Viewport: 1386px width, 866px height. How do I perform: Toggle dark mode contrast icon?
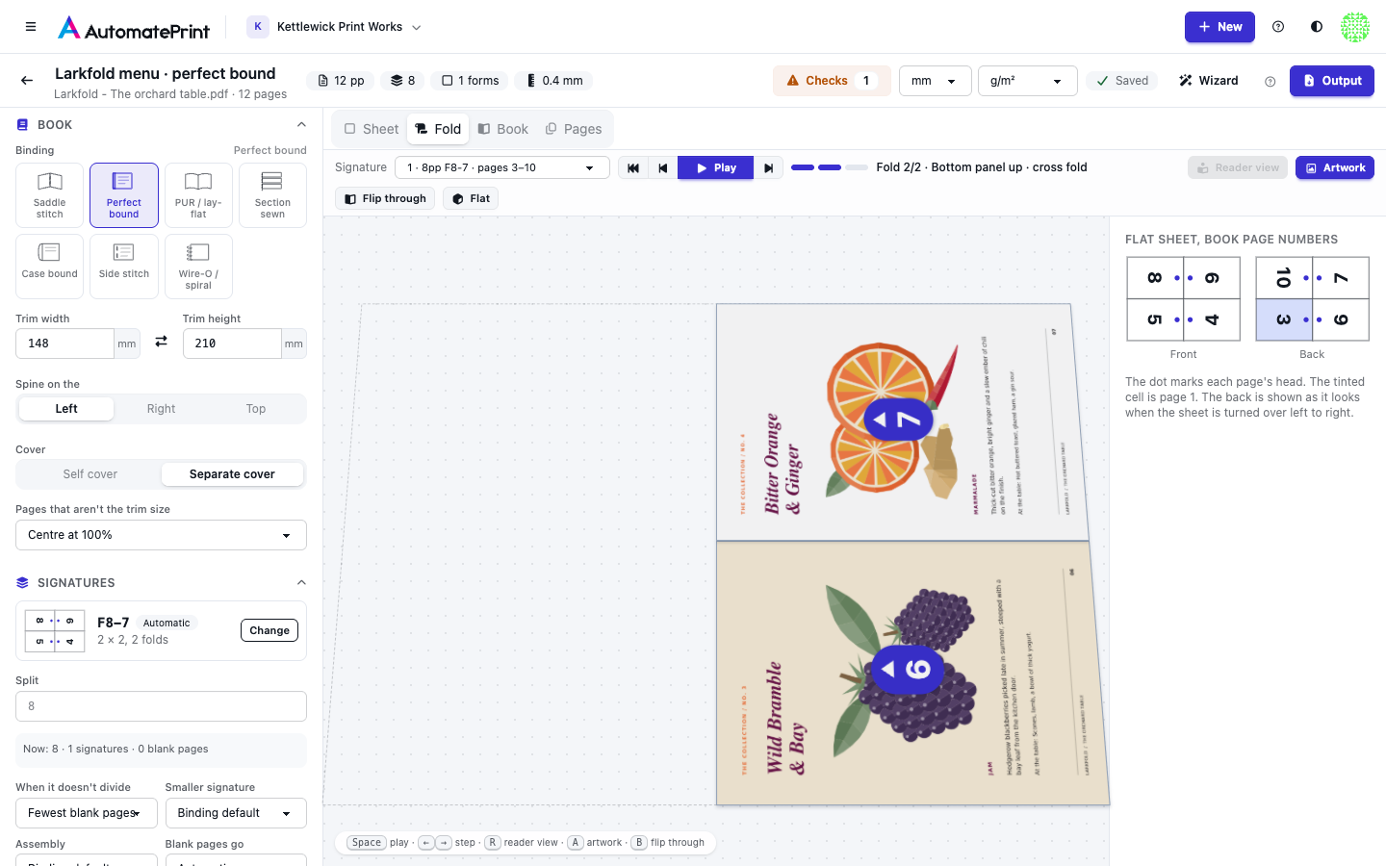click(x=1317, y=27)
